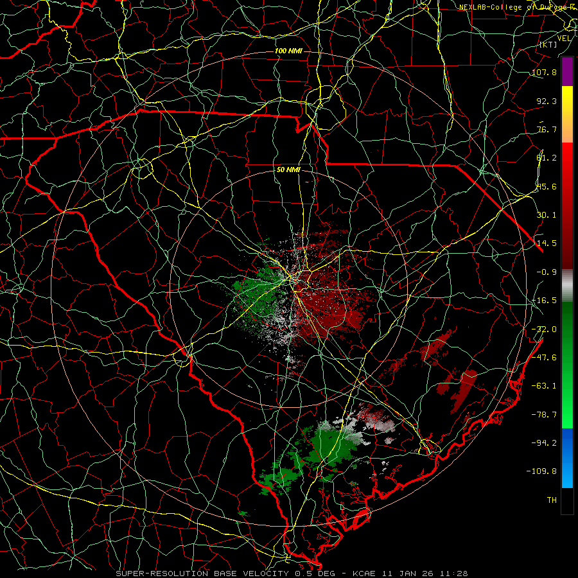The height and width of the screenshot is (578, 578).
Task: Click the -109.8 velocity scale value
Action: coord(541,471)
